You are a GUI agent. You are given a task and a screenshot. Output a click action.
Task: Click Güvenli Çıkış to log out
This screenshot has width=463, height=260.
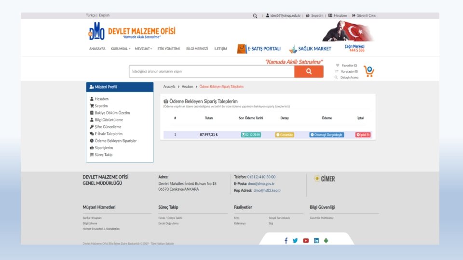pyautogui.click(x=364, y=15)
